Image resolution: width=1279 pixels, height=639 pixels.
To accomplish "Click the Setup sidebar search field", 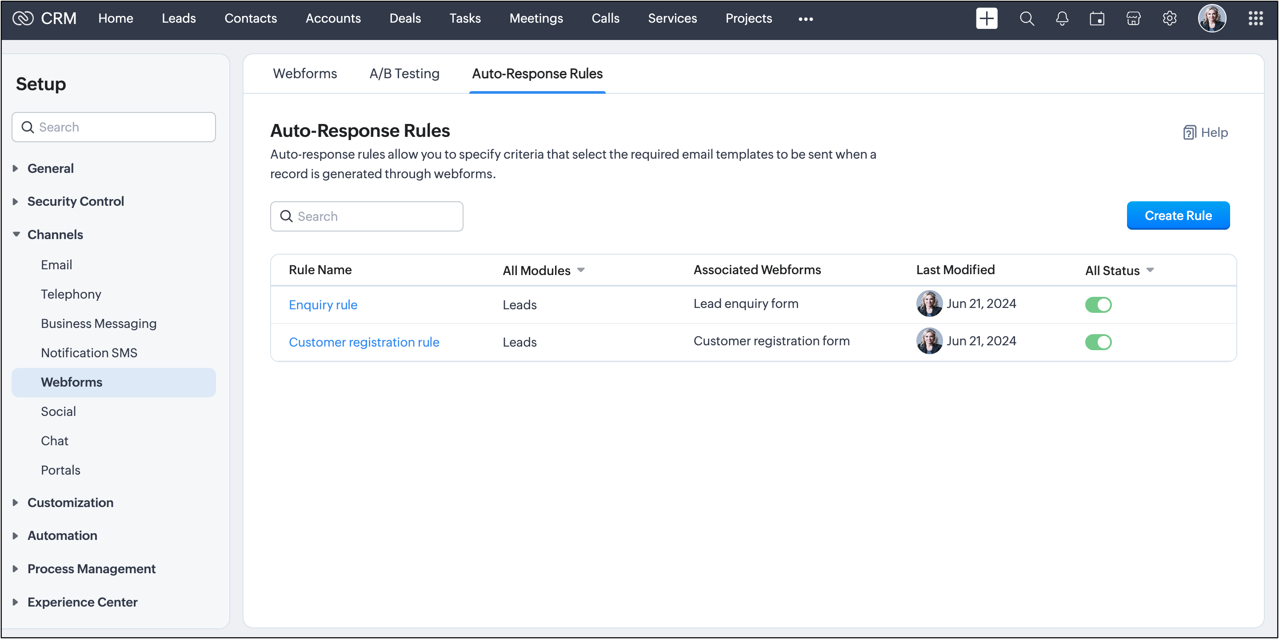I will (x=114, y=127).
